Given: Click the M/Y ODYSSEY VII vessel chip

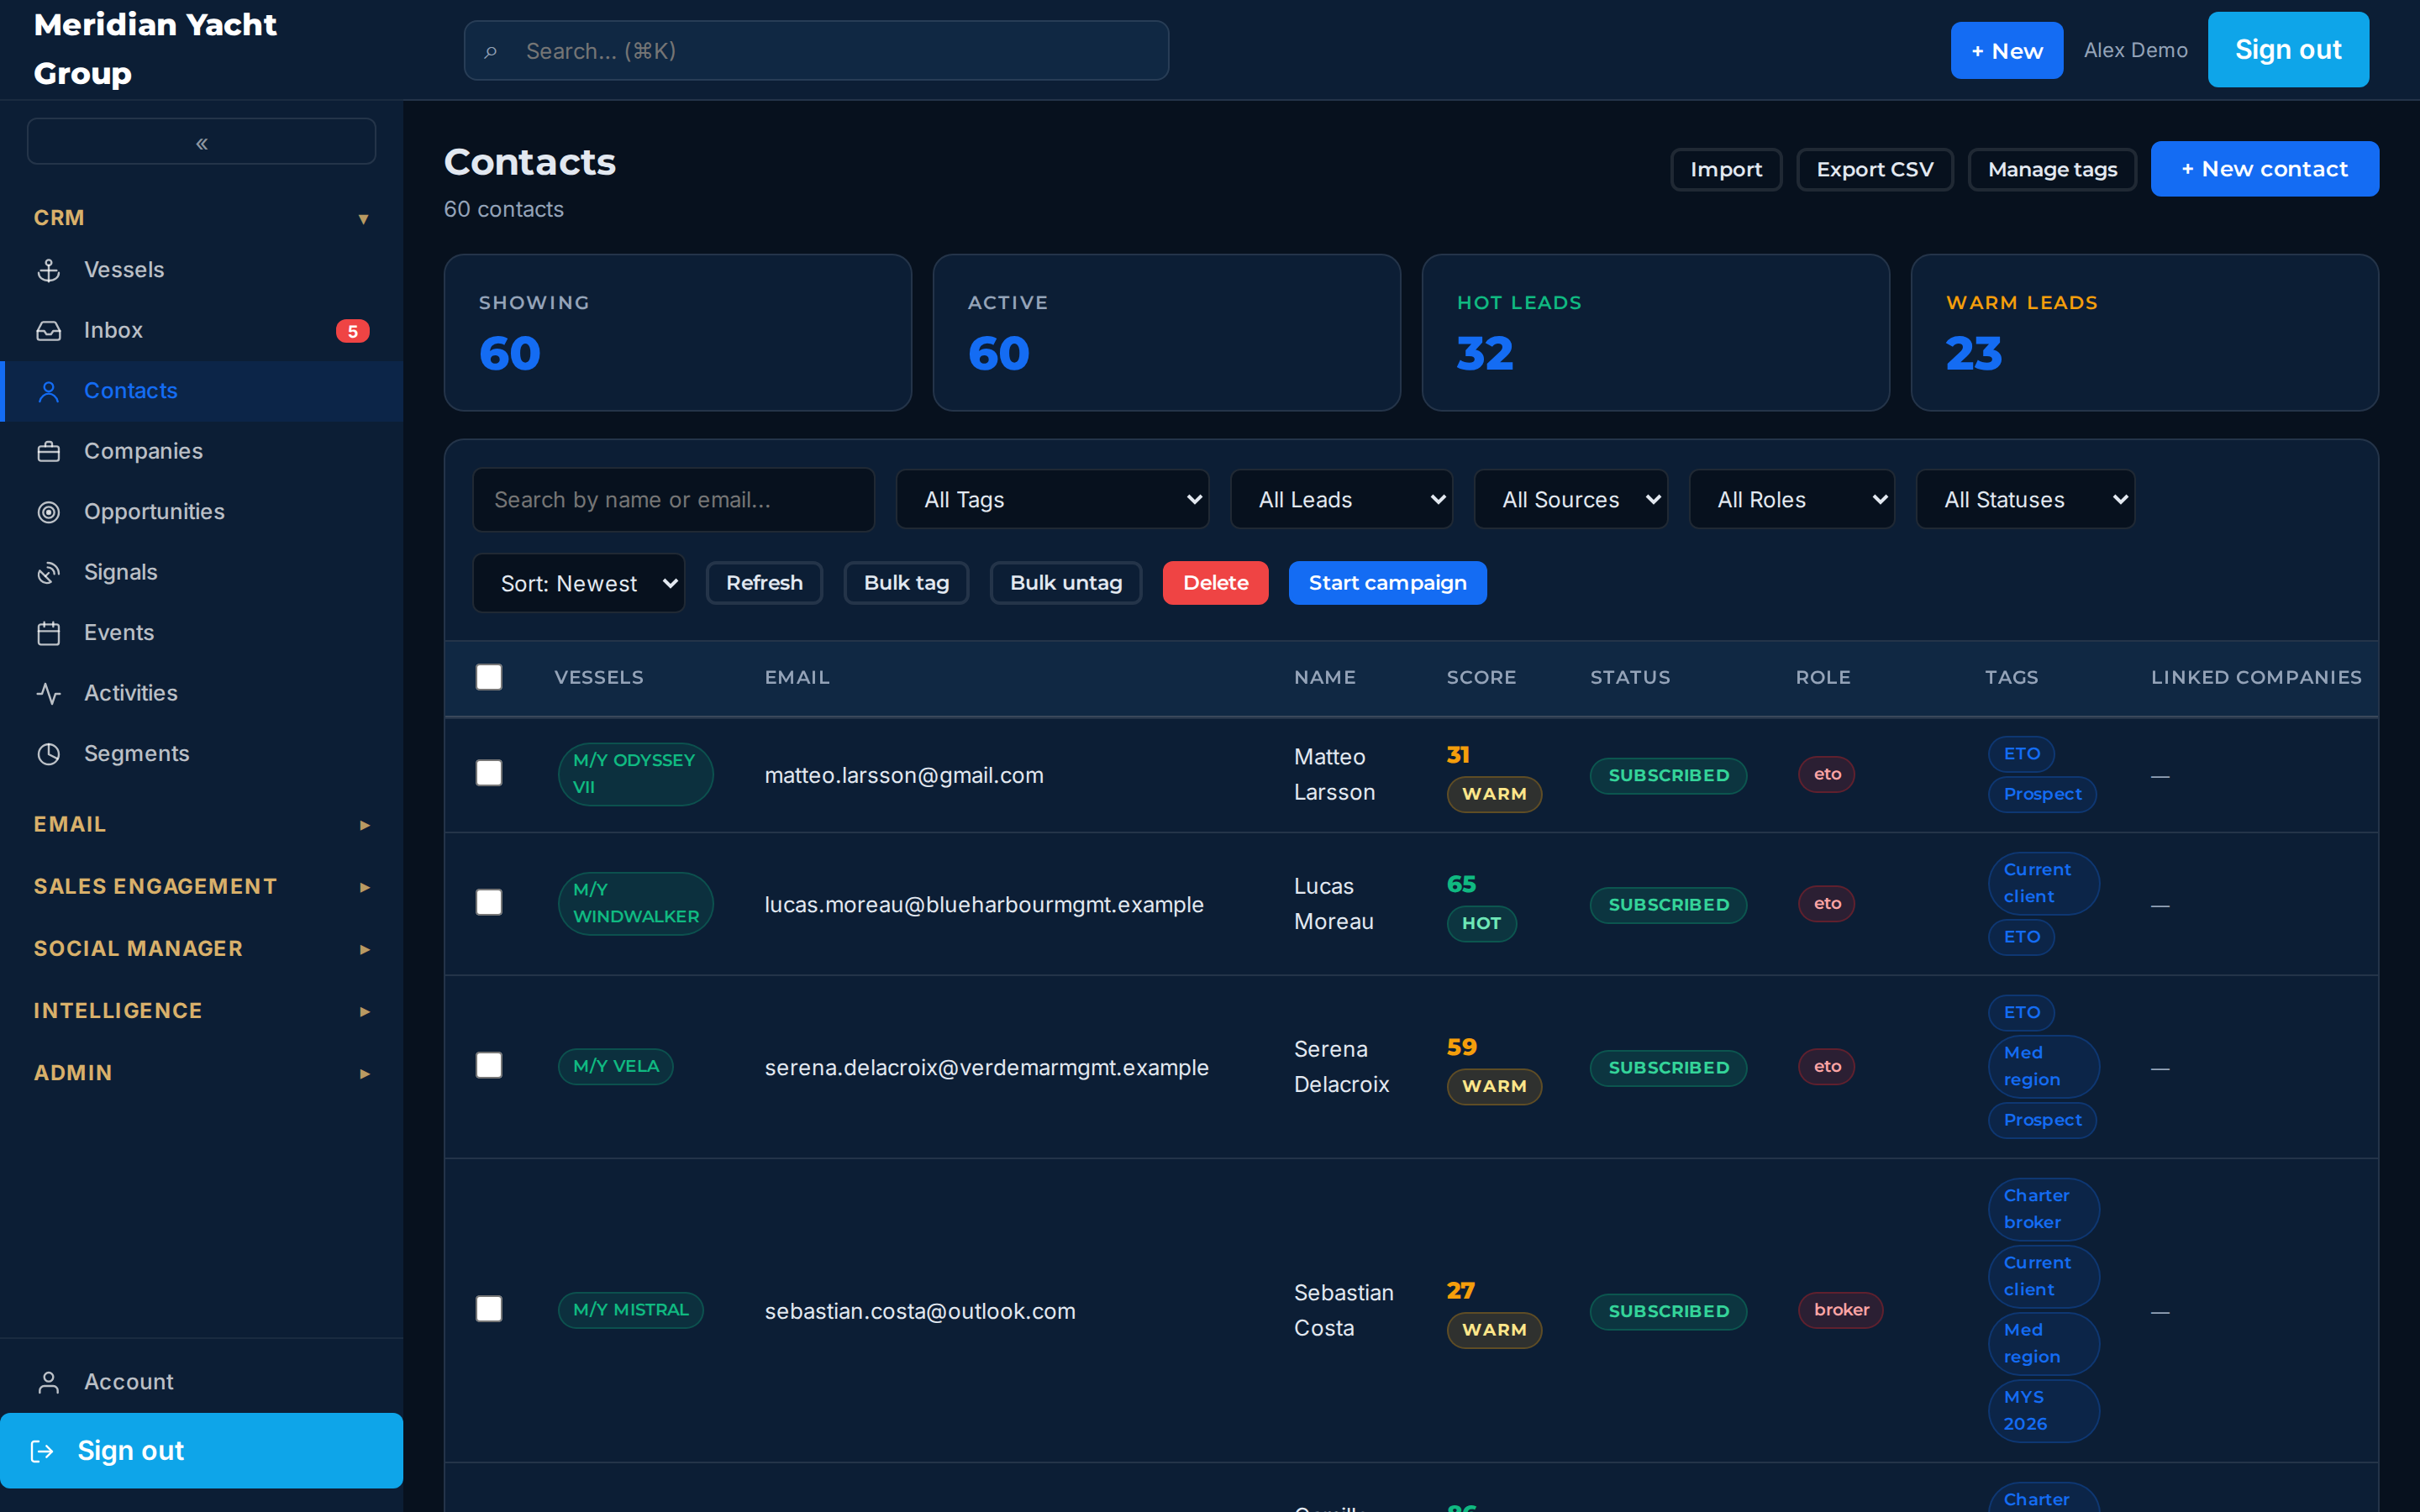Looking at the screenshot, I should click(635, 774).
